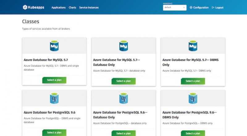This screenshot has width=247, height=136.
Task: Click the Configuration gear icon
Action: 191,7
